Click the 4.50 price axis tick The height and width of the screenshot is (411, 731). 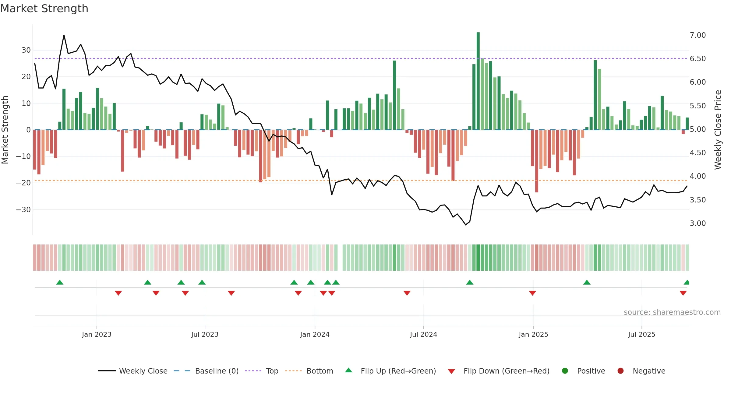point(698,153)
